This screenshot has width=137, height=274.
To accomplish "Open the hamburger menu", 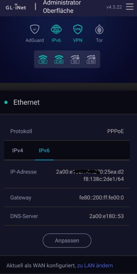I will (x=129, y=7).
